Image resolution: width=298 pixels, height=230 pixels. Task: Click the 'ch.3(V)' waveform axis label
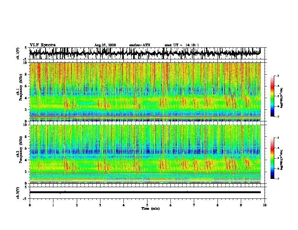click(x=18, y=193)
